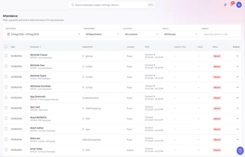The width and height of the screenshot is (245, 157).
Task: Click employee name Ajay Laad
Action: coord(35,107)
